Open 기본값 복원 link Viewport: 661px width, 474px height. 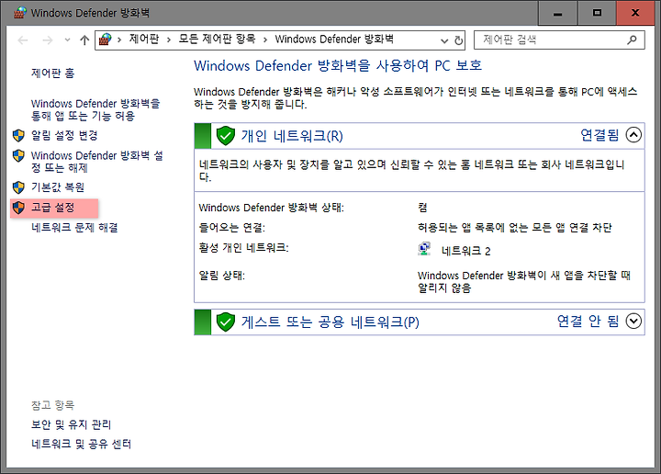pyautogui.click(x=58, y=186)
